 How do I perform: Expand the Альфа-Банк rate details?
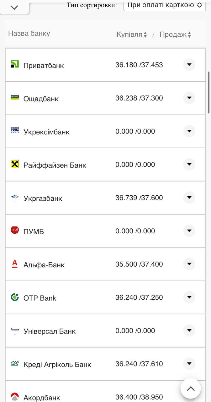click(189, 264)
